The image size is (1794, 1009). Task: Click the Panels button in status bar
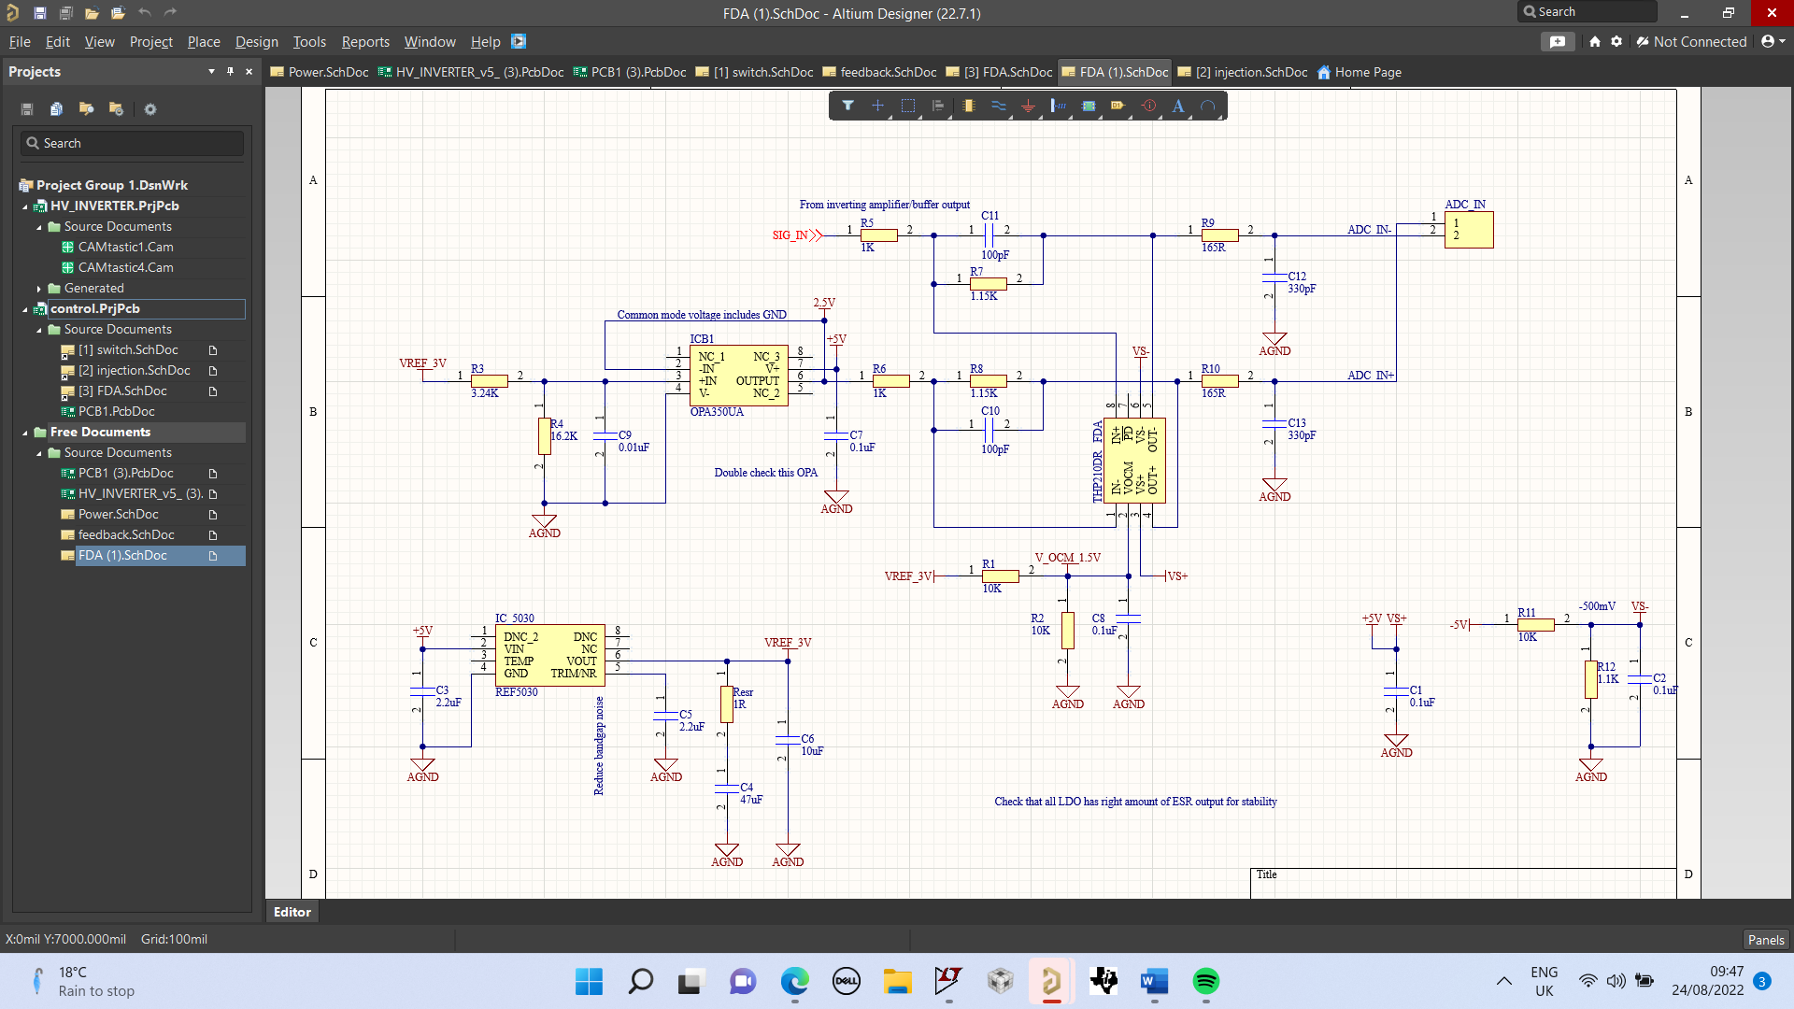click(1764, 938)
